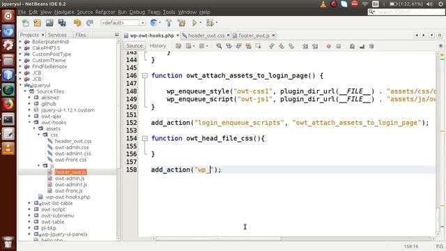The width and height of the screenshot is (446, 251).
Task: Click the Stop Macro Recording icon
Action: coord(339,46)
